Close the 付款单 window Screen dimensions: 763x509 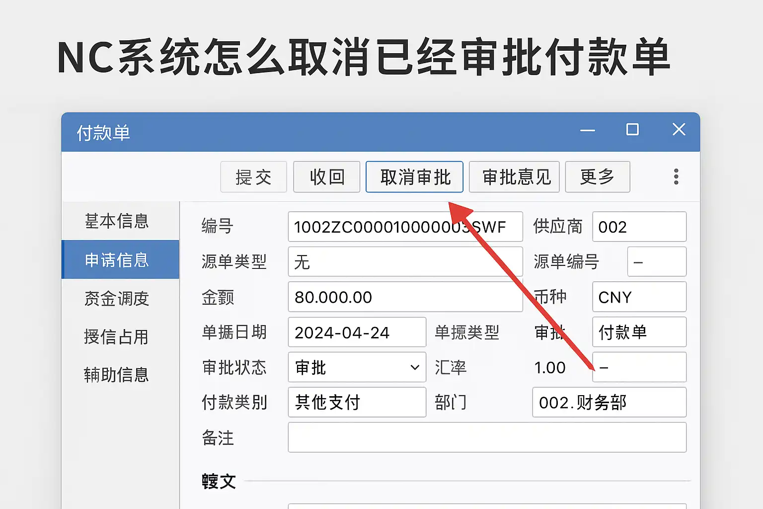[679, 129]
